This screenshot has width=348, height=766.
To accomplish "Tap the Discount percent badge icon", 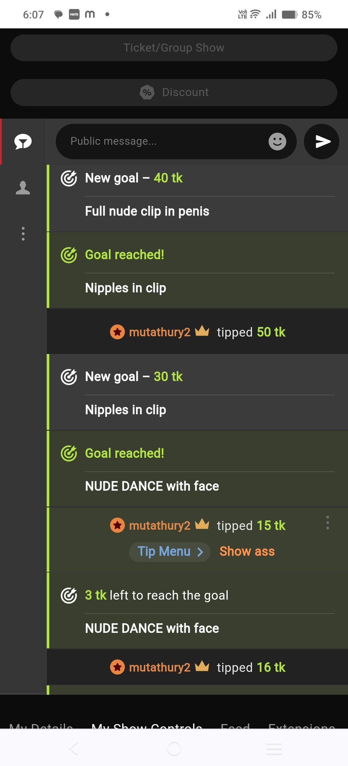I will click(x=147, y=93).
